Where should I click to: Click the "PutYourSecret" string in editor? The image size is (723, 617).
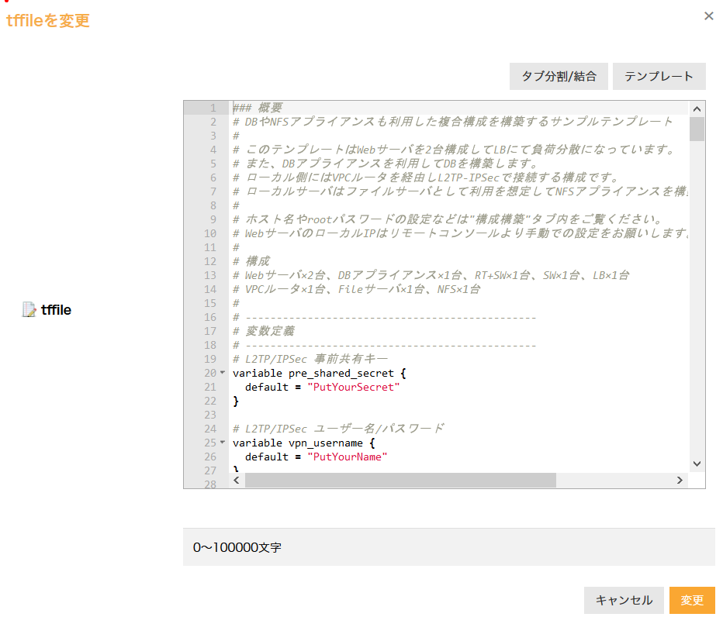click(x=353, y=387)
